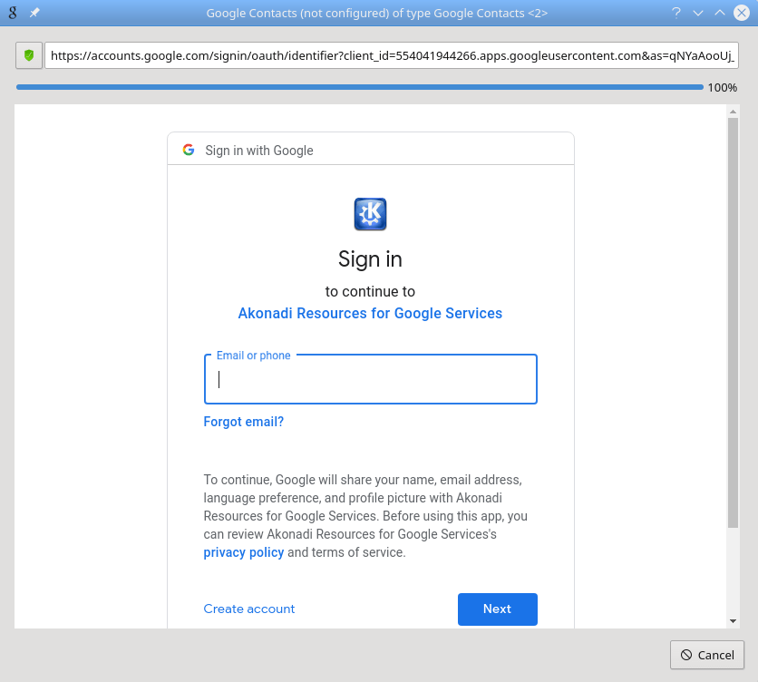Click the blue 100% progress bar
Screen dimensions: 758x682
coord(359,87)
